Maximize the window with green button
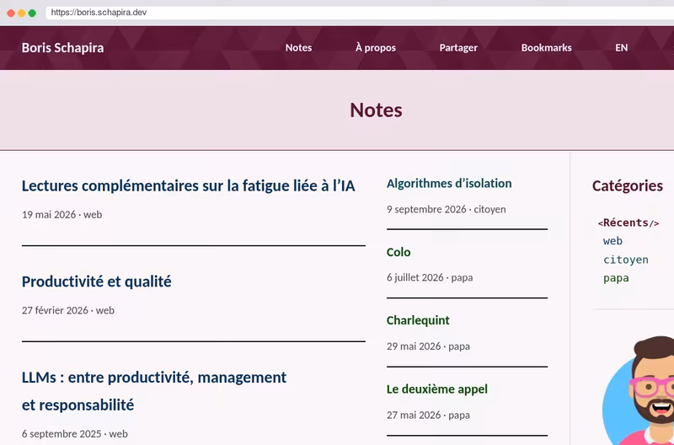The height and width of the screenshot is (445, 674). [32, 13]
